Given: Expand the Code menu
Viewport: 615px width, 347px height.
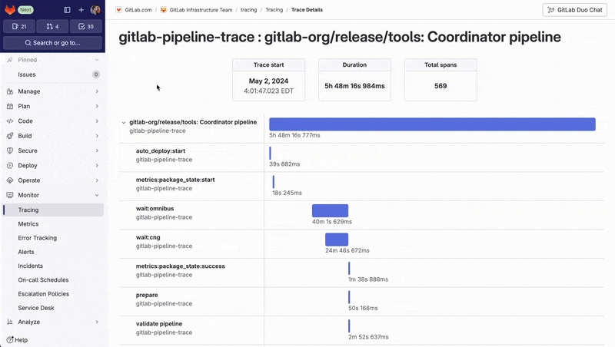Looking at the screenshot, I should [x=52, y=121].
